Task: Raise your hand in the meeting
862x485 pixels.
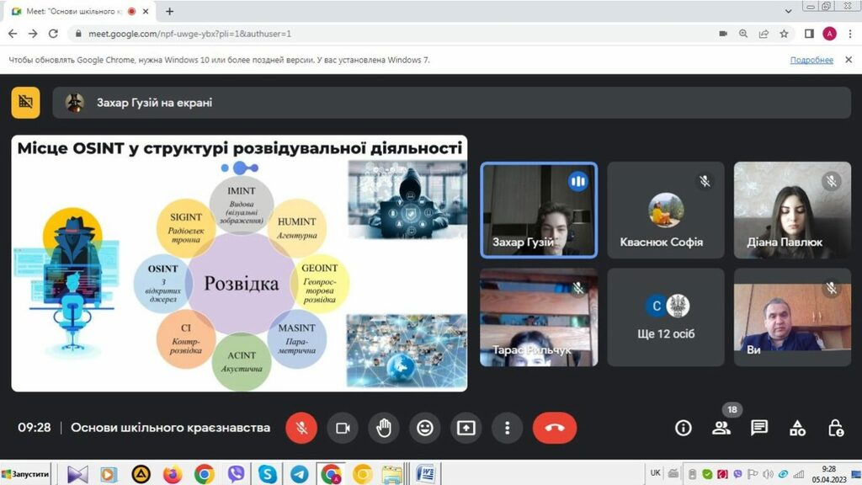Action: 384,428
